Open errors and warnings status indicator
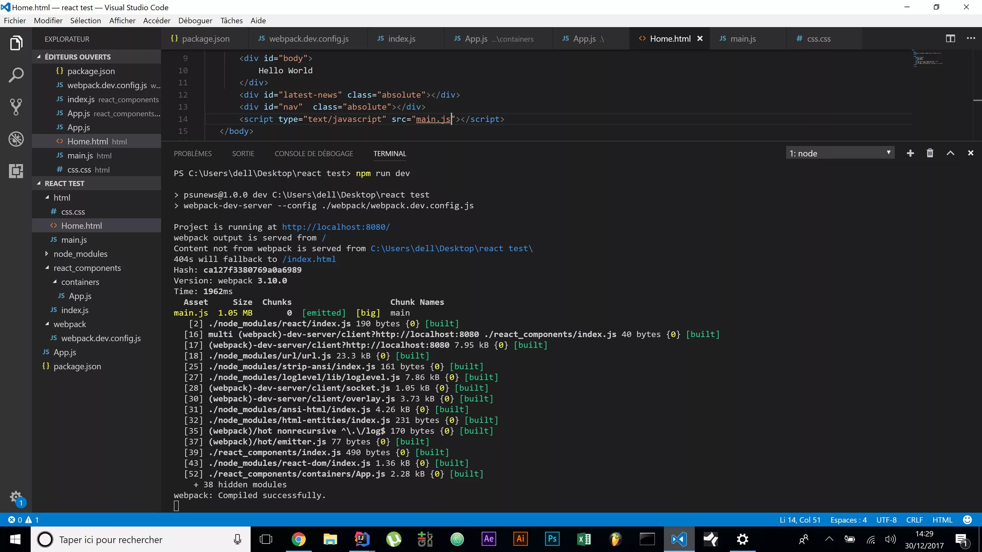Viewport: 982px width, 552px height. coord(24,520)
